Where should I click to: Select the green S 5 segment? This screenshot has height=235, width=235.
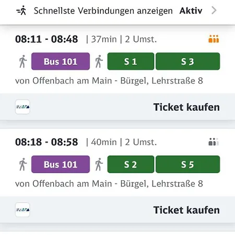[x=188, y=164]
